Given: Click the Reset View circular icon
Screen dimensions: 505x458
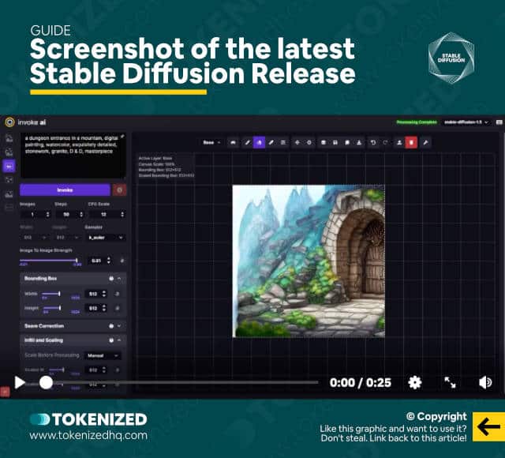Looking at the screenshot, I should (309, 142).
